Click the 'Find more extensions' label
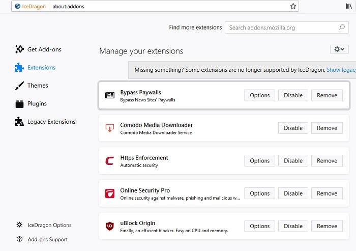The height and width of the screenshot is (251, 356). (195, 27)
